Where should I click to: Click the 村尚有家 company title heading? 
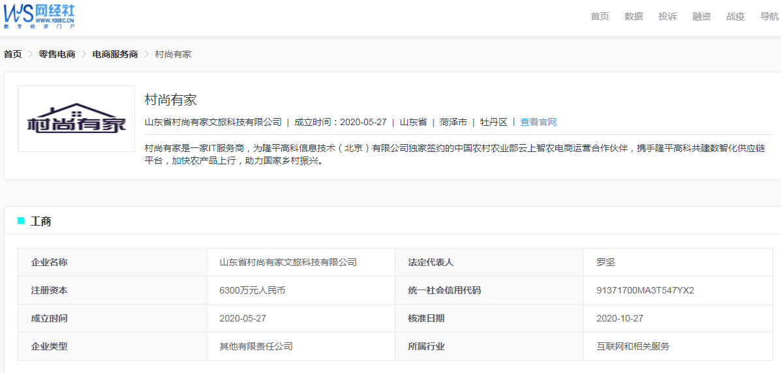pyautogui.click(x=171, y=100)
